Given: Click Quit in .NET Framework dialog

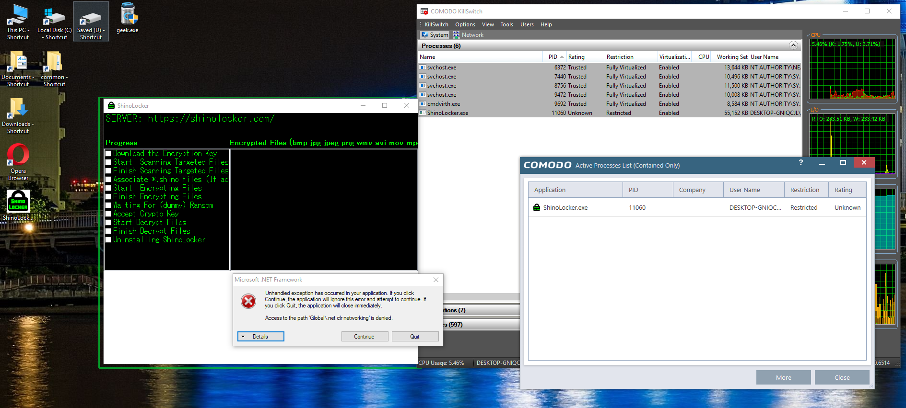Looking at the screenshot, I should click(415, 337).
